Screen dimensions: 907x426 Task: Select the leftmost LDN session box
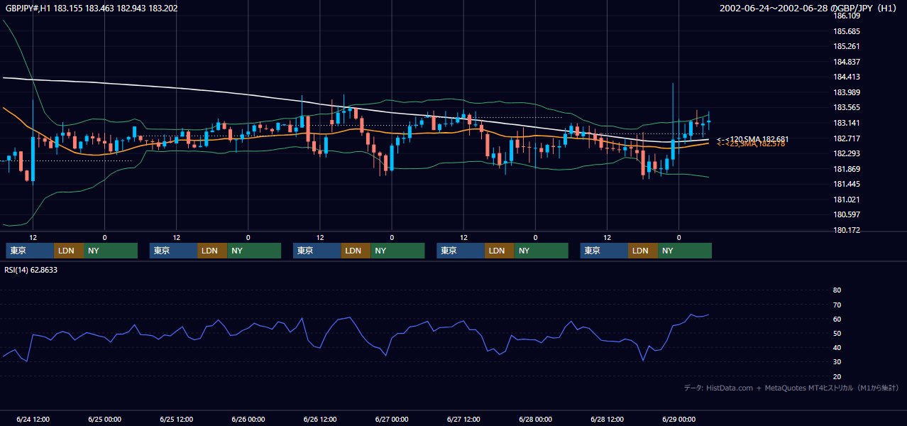click(68, 251)
